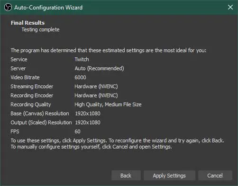Click the "Auto (Recommended)" server value
Viewport: 238px width, 186px height.
(x=99, y=68)
